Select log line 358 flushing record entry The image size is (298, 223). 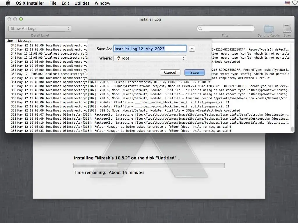(147, 98)
